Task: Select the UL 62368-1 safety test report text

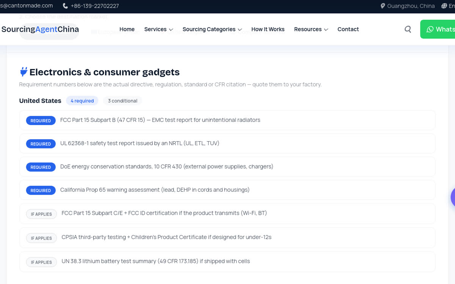Action: pyautogui.click(x=140, y=143)
